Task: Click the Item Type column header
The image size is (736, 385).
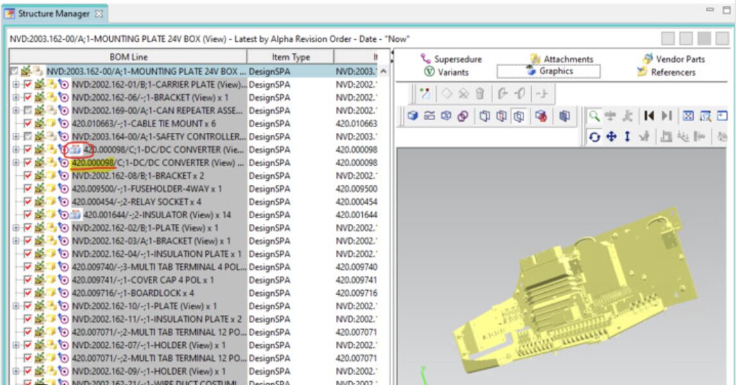Action: (x=290, y=57)
